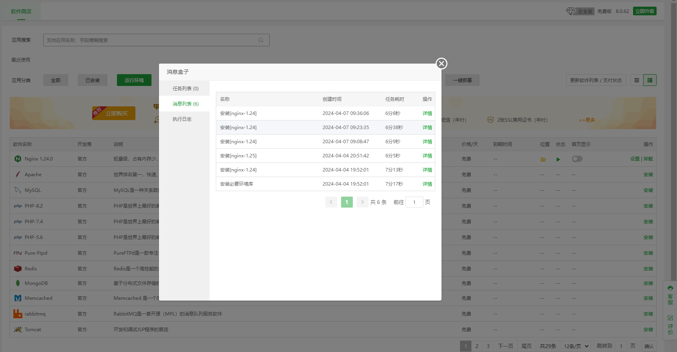677x352 pixels.
Task: Go to previous page in message list
Action: [331, 202]
